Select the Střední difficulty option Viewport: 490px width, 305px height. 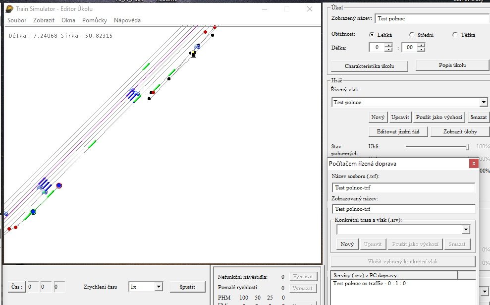[x=412, y=35]
